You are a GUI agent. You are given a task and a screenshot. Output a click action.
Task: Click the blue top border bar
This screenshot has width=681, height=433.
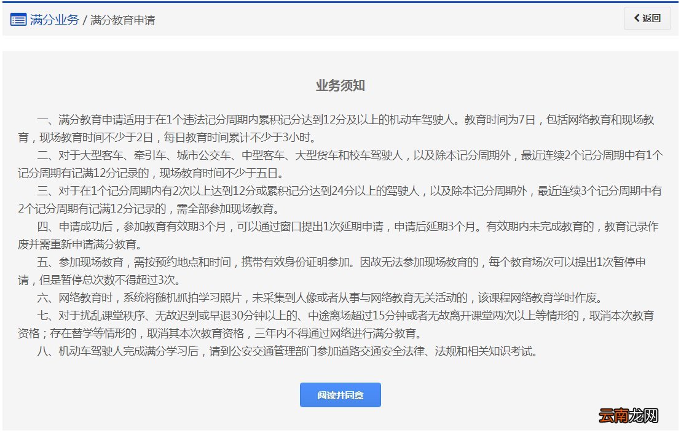(x=340, y=2)
